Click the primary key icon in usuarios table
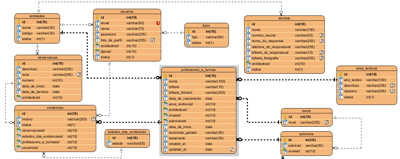 point(97,17)
